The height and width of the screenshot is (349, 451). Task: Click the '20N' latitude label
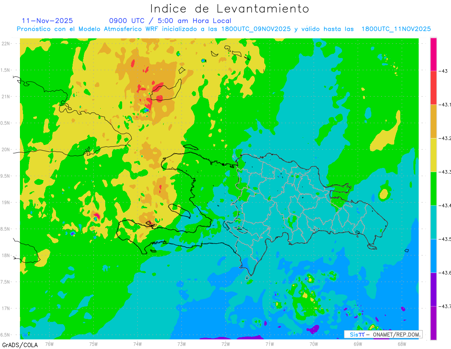(6, 149)
